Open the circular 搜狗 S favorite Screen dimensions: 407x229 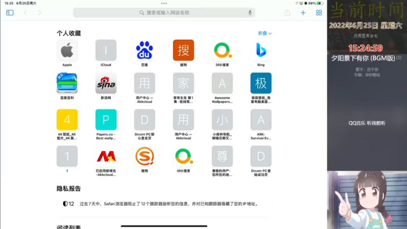(x=144, y=159)
